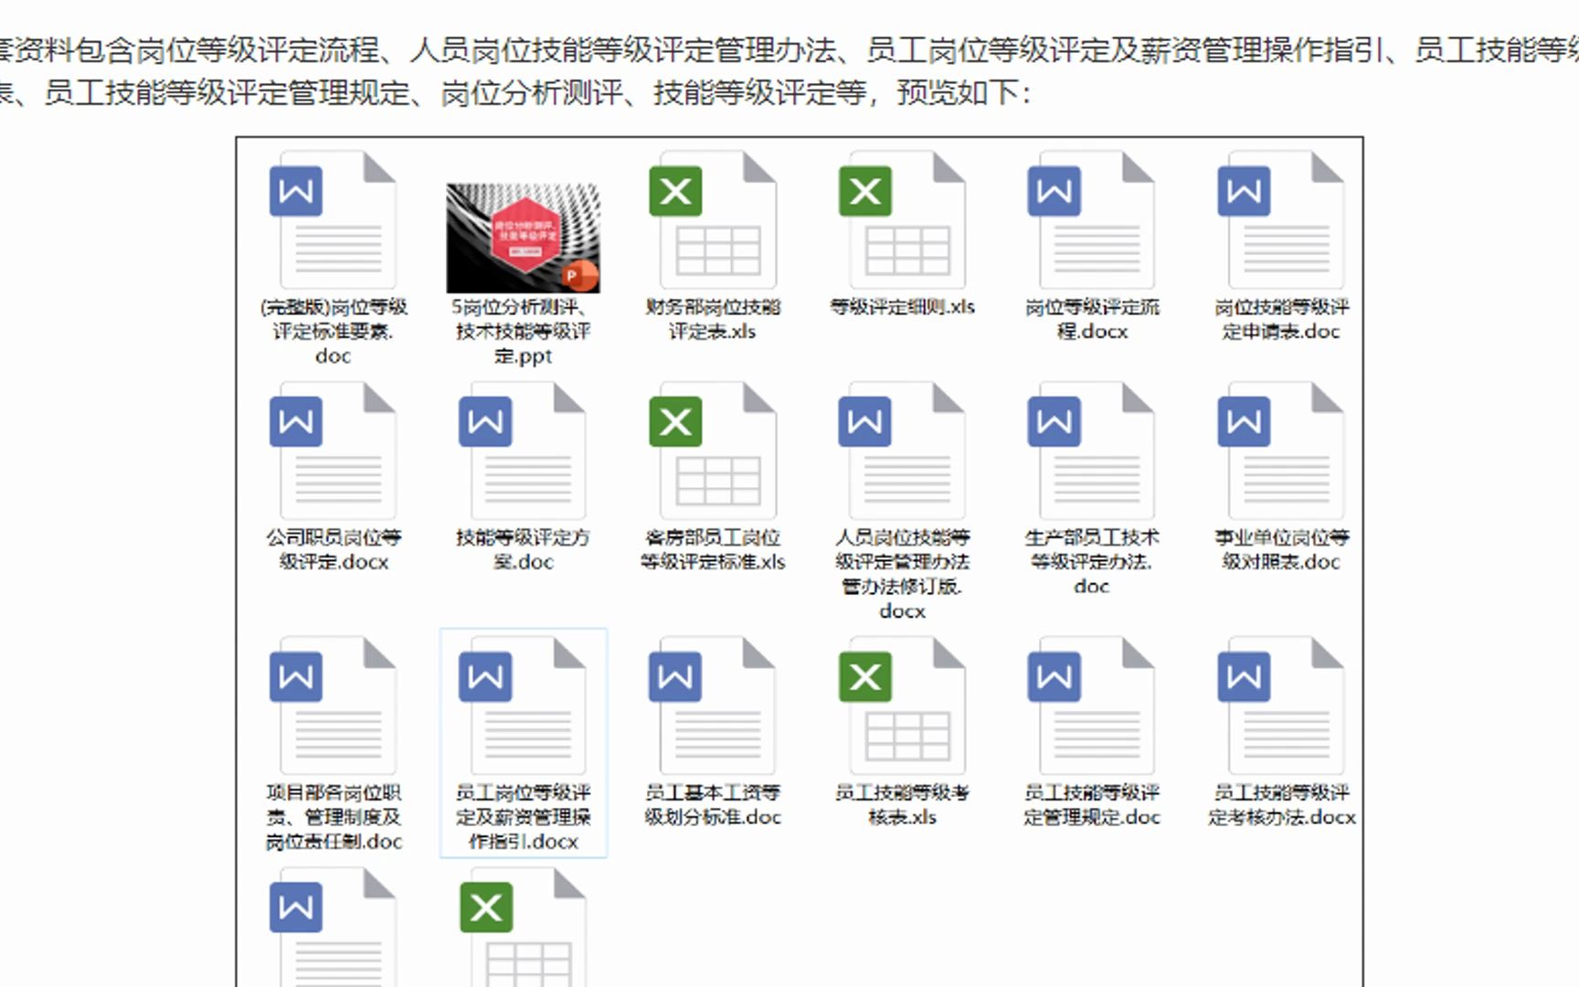The width and height of the screenshot is (1579, 987).
Task: Open the 公司职员岗位等级评定.docx document icon
Action: click(x=334, y=451)
